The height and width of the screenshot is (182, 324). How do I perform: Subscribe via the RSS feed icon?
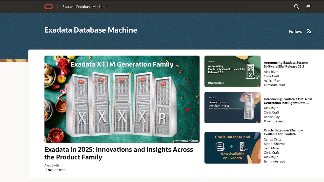[309, 31]
